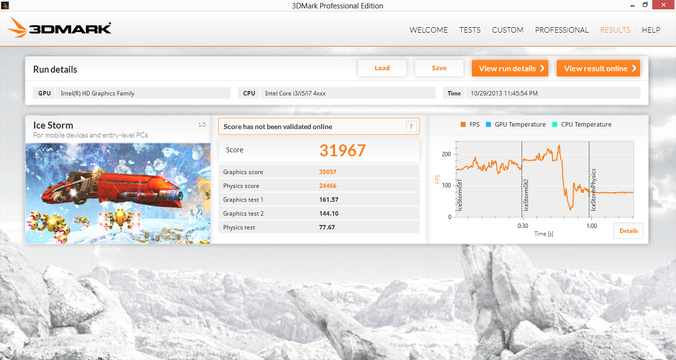The height and width of the screenshot is (360, 676).
Task: Click the 3DMark icon in title bar
Action: pos(5,5)
